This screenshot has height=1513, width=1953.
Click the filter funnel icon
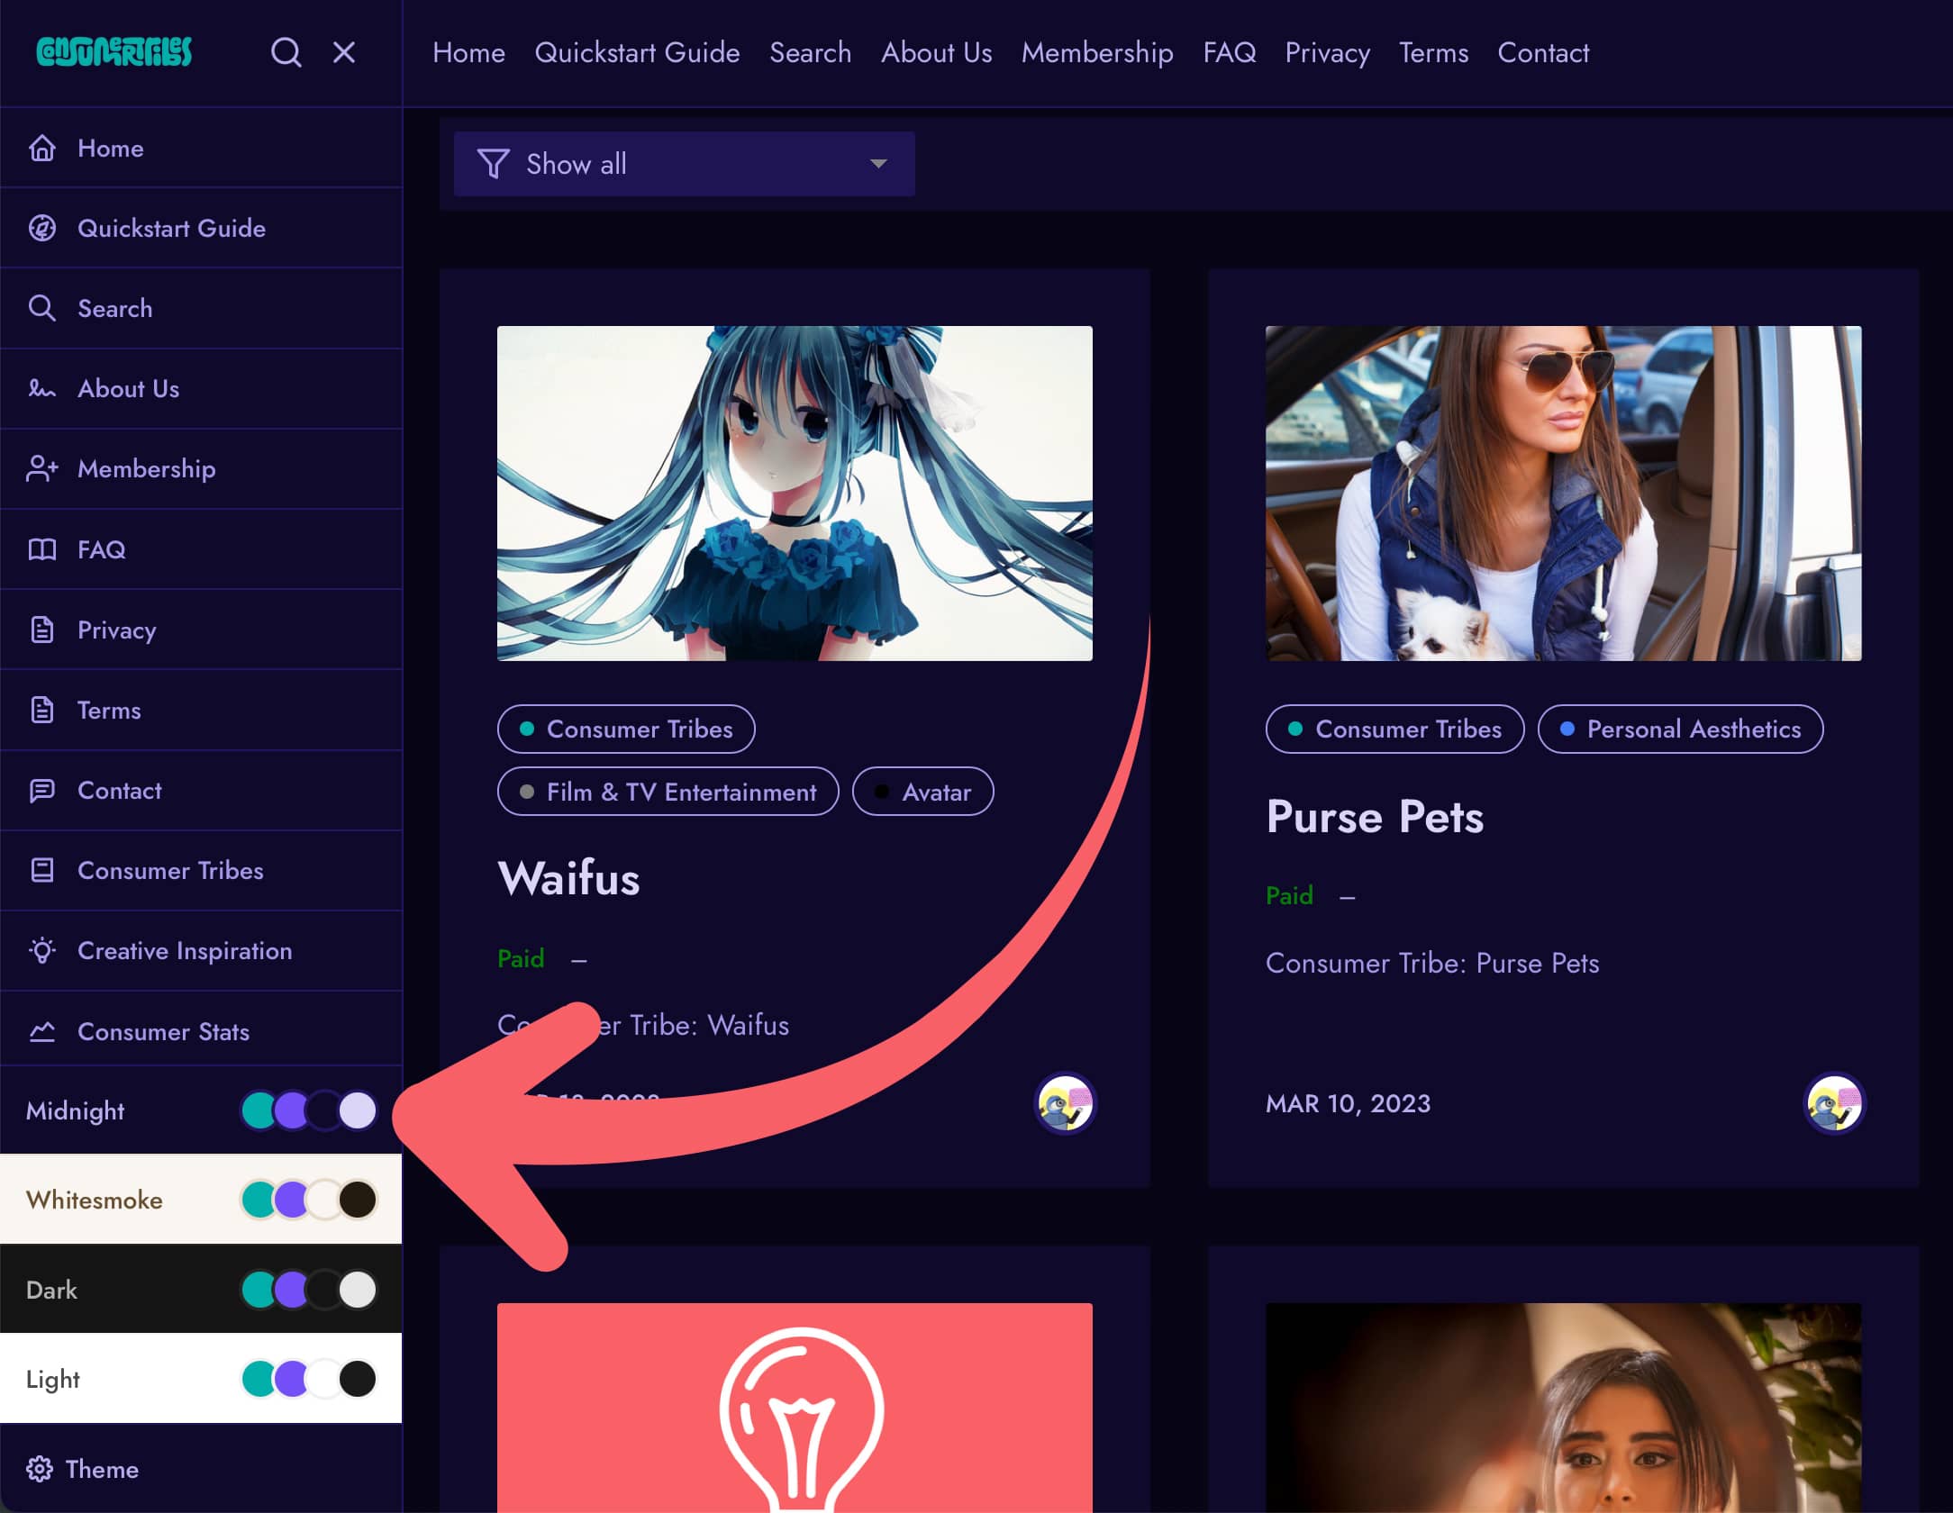click(x=494, y=164)
